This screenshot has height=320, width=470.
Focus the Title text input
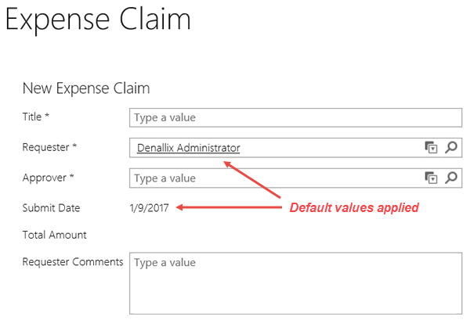(x=295, y=117)
